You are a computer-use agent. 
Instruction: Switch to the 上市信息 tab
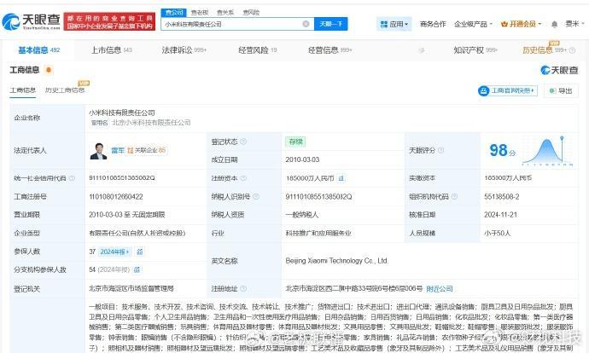click(x=112, y=50)
